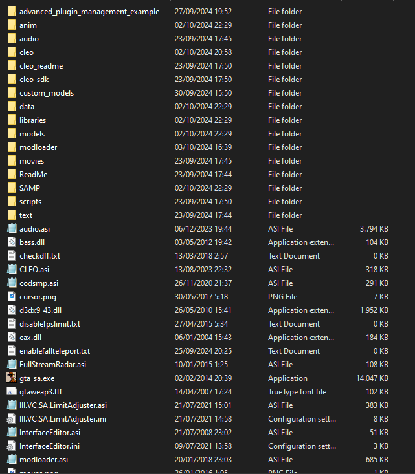
Task: Select the file name FullStreamRadar.asi
Action: pyautogui.click(x=52, y=365)
